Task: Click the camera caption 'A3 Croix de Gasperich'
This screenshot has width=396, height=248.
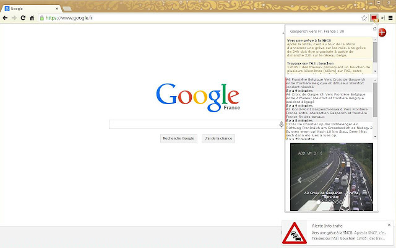Action: pyautogui.click(x=331, y=195)
